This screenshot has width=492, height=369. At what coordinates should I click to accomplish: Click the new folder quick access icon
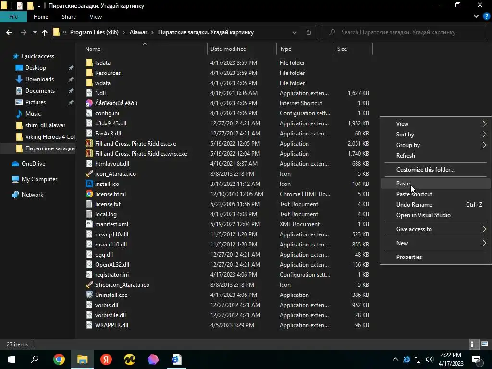coord(30,6)
